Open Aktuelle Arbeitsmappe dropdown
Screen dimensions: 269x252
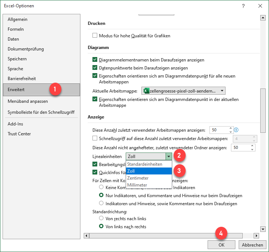tap(183, 91)
